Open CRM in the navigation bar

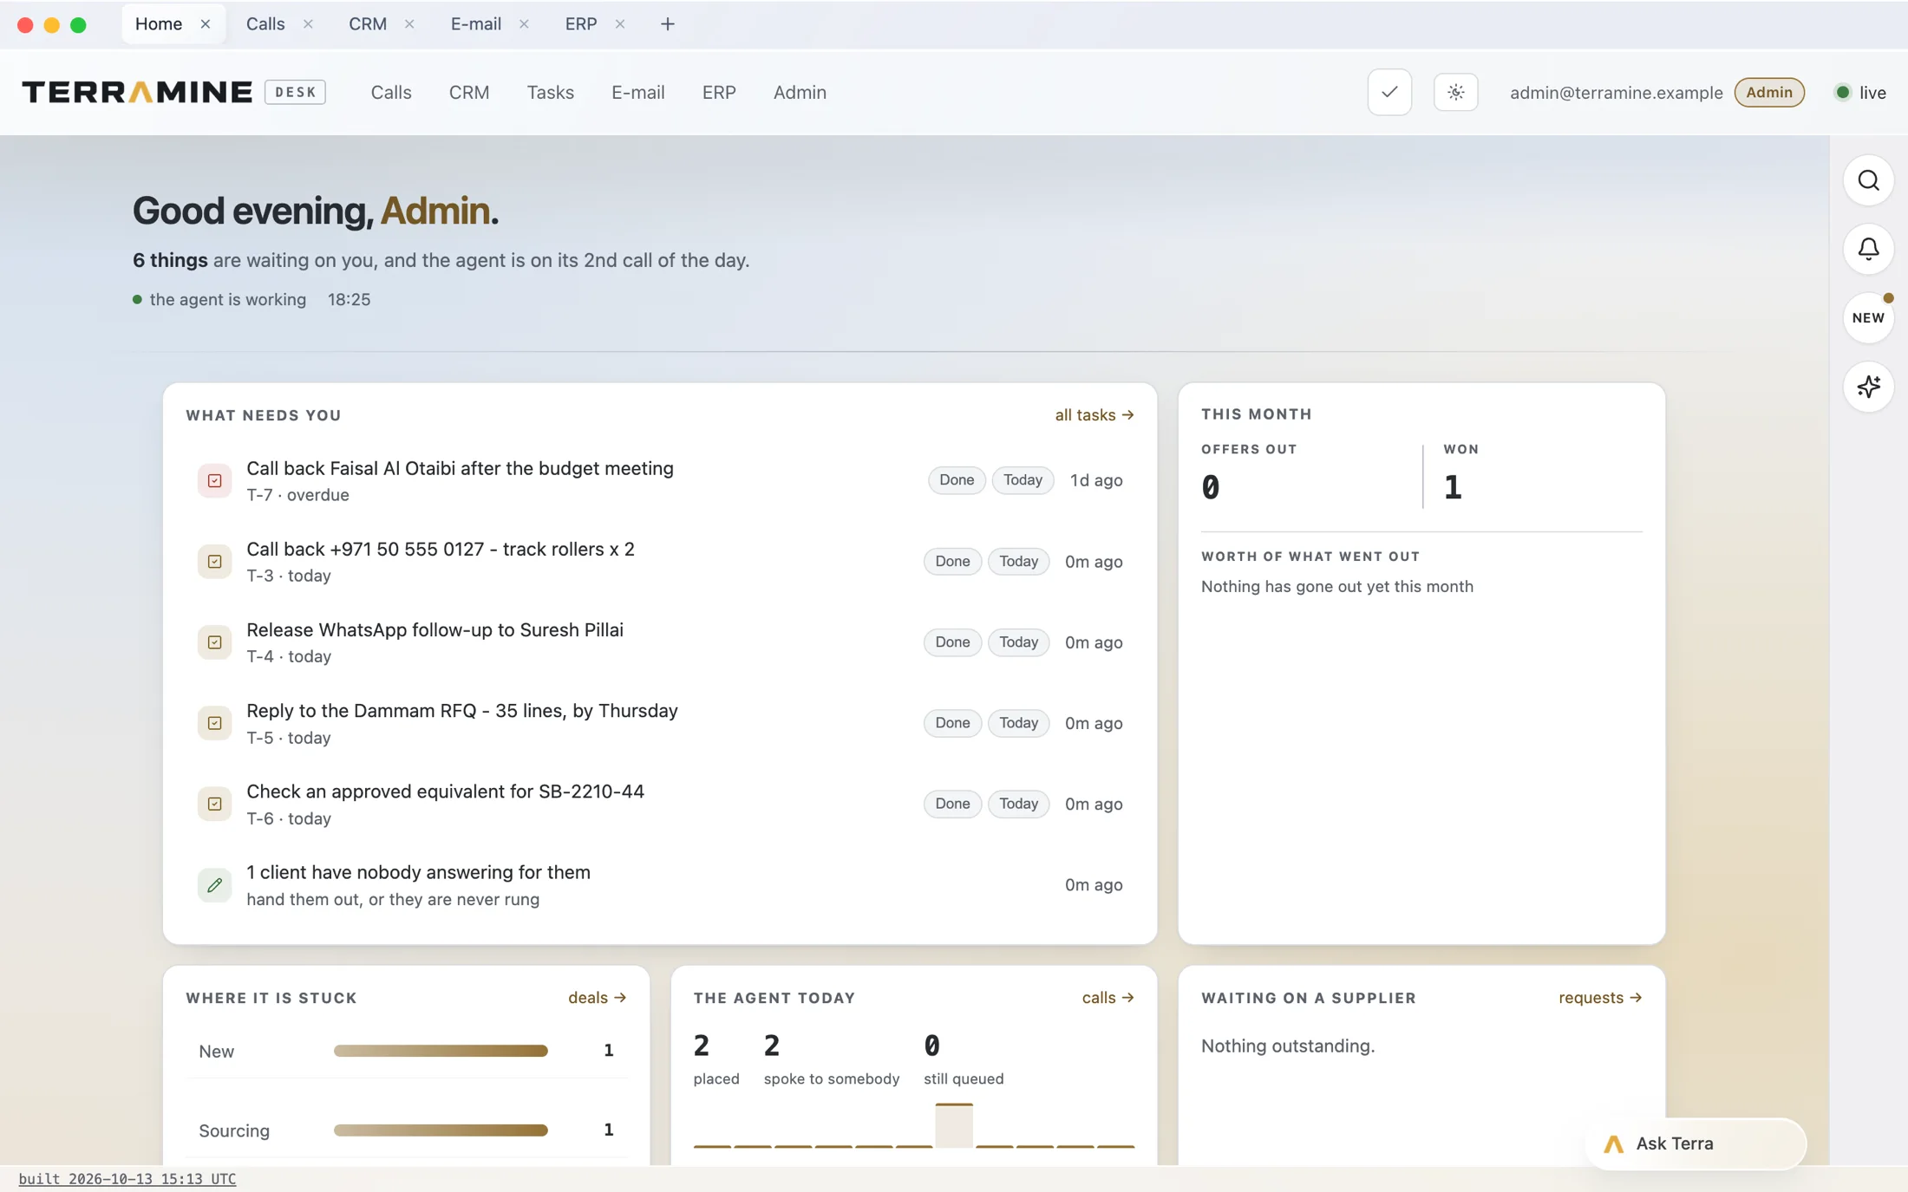coord(469,92)
